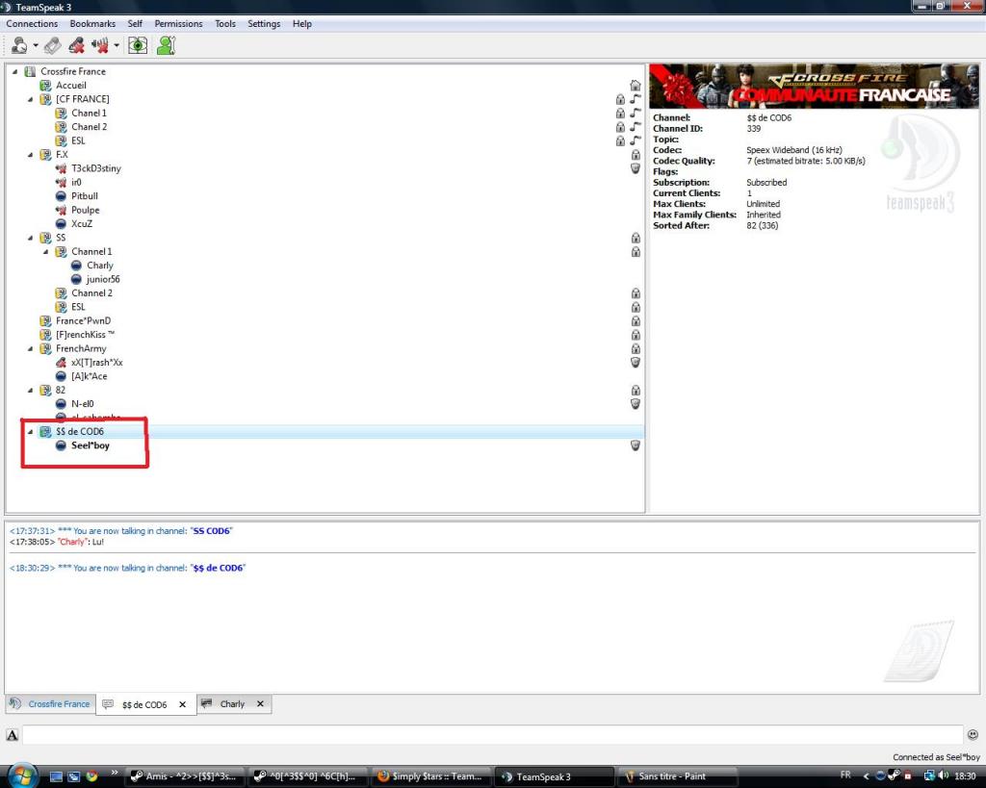Collapse the 82 channel
The width and height of the screenshot is (986, 788).
point(30,391)
